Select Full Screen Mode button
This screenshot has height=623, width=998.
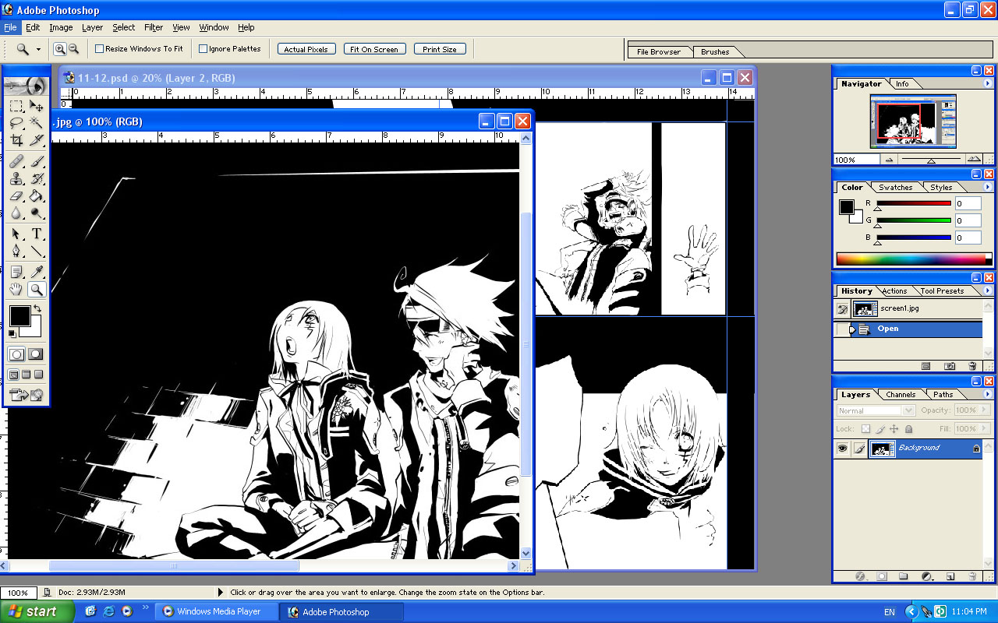pos(38,375)
